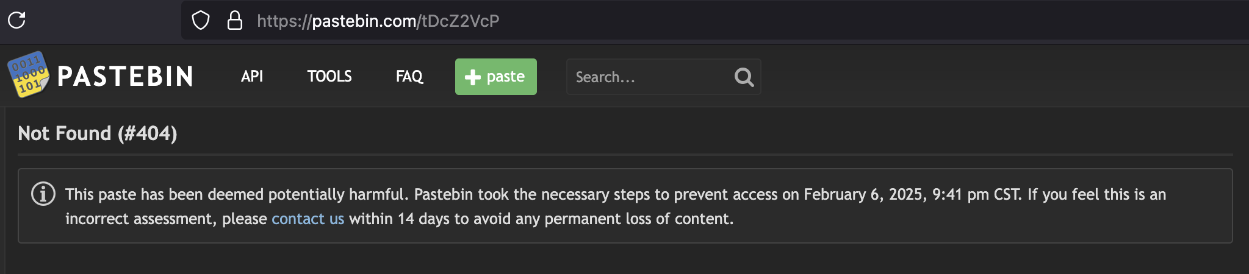Show site security info via the padlock icon
1249x274 pixels.
coord(235,20)
